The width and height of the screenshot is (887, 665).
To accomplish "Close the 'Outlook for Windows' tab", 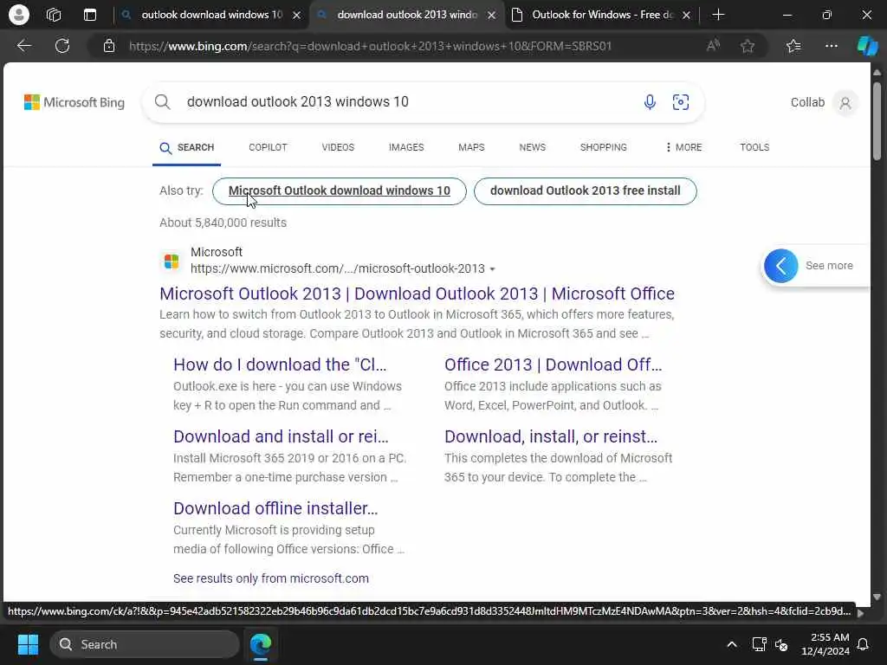I will [686, 15].
